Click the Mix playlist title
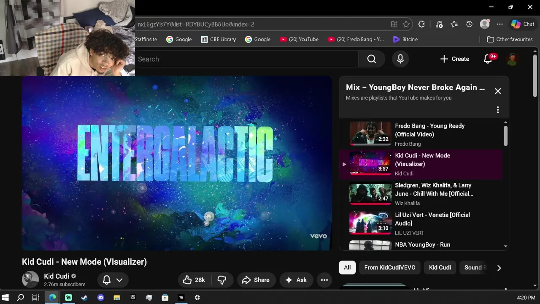Screen dimensions: 540x304 [x=415, y=87]
